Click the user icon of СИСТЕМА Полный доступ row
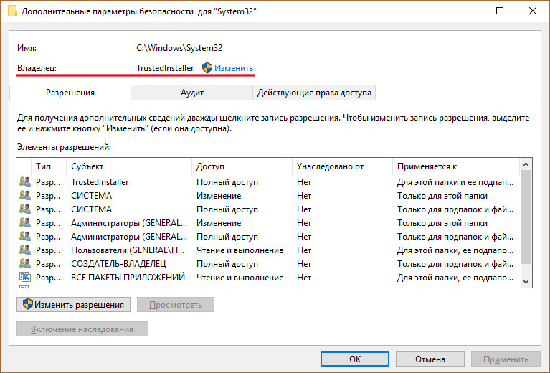Screen dimensions: 550x373 coord(25,209)
